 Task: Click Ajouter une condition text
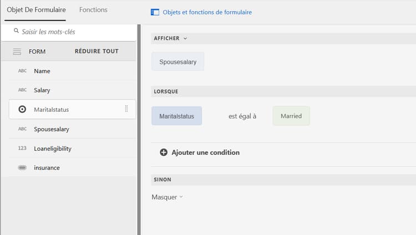pyautogui.click(x=206, y=153)
